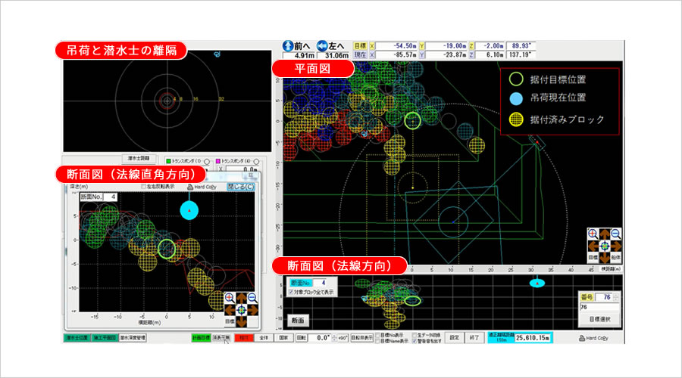Click current X value -85.57m
Image resolution: width=682 pixels, height=378 pixels.
point(396,55)
